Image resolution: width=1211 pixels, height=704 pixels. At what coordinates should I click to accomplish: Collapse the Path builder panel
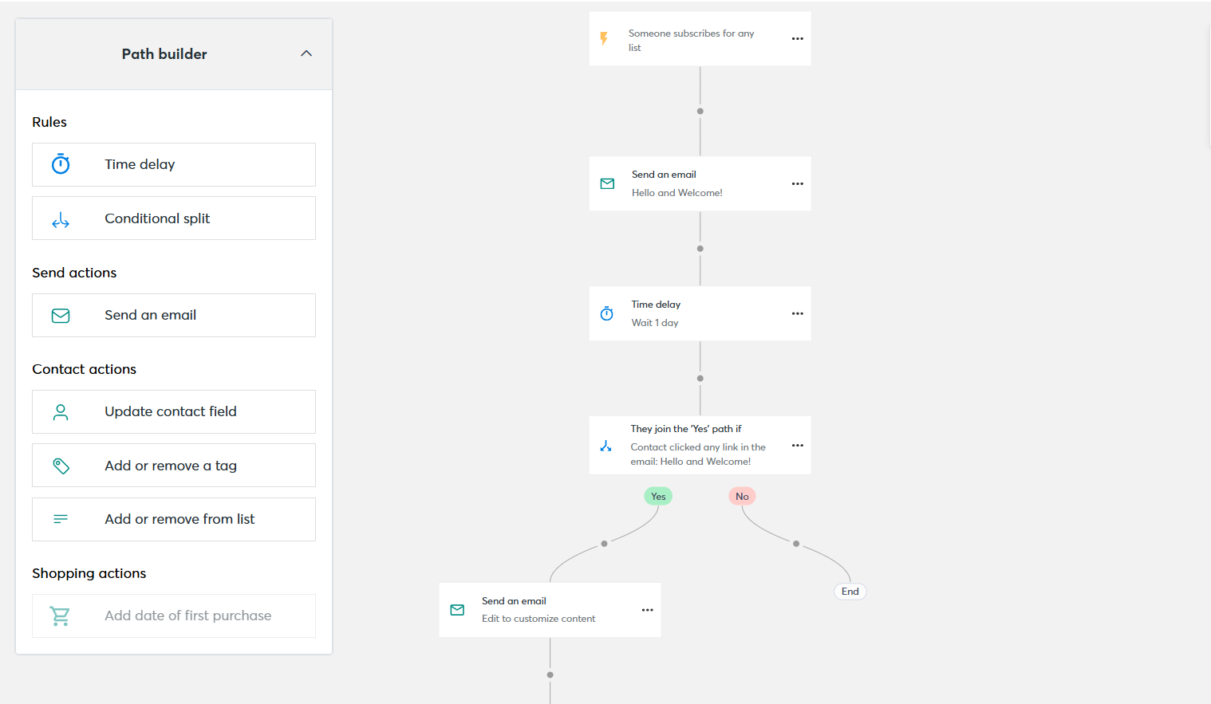[306, 53]
